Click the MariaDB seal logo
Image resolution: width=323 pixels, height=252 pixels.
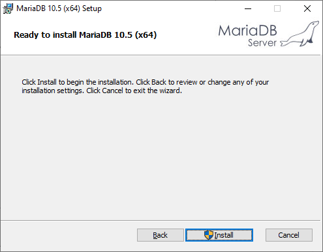(x=300, y=35)
